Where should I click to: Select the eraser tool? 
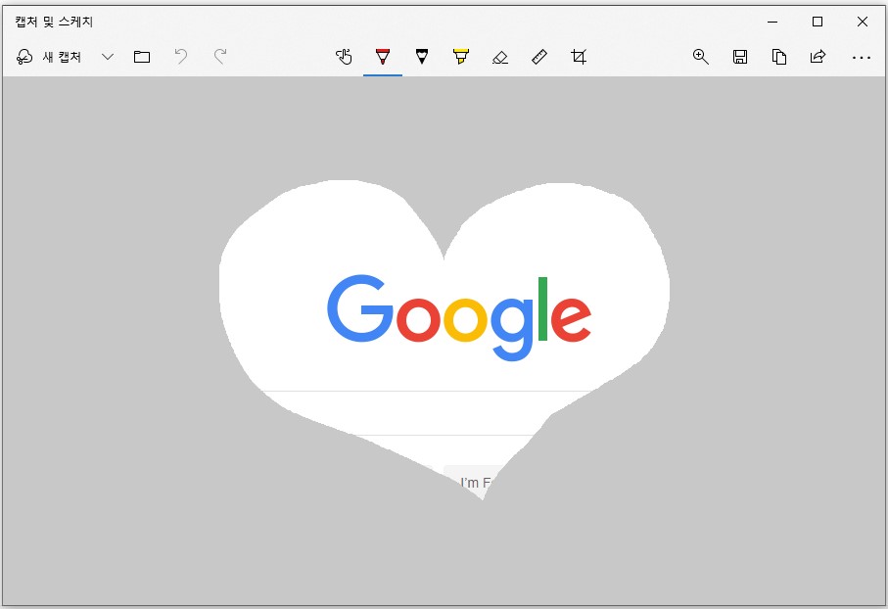[500, 57]
